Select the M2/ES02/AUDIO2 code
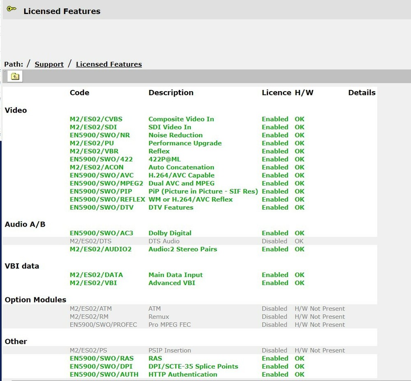 (101, 249)
